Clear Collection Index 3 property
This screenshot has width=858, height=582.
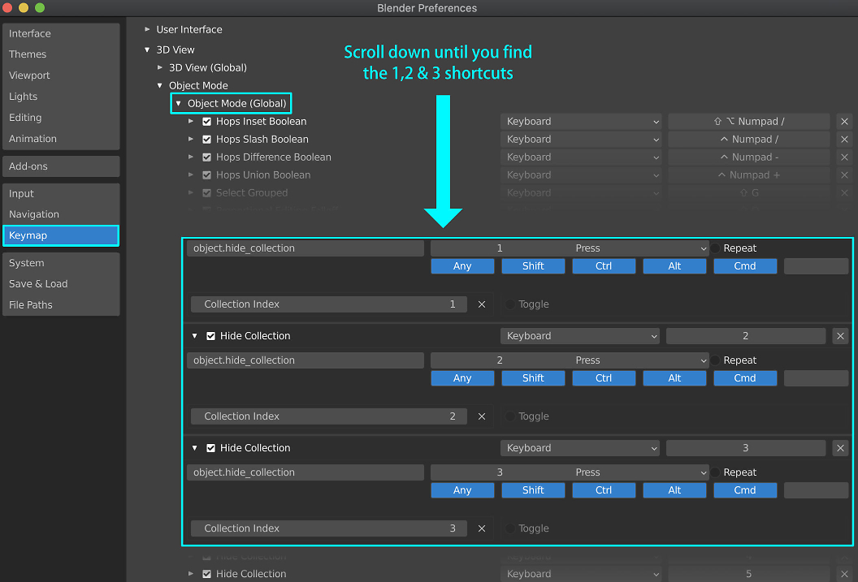pyautogui.click(x=482, y=528)
